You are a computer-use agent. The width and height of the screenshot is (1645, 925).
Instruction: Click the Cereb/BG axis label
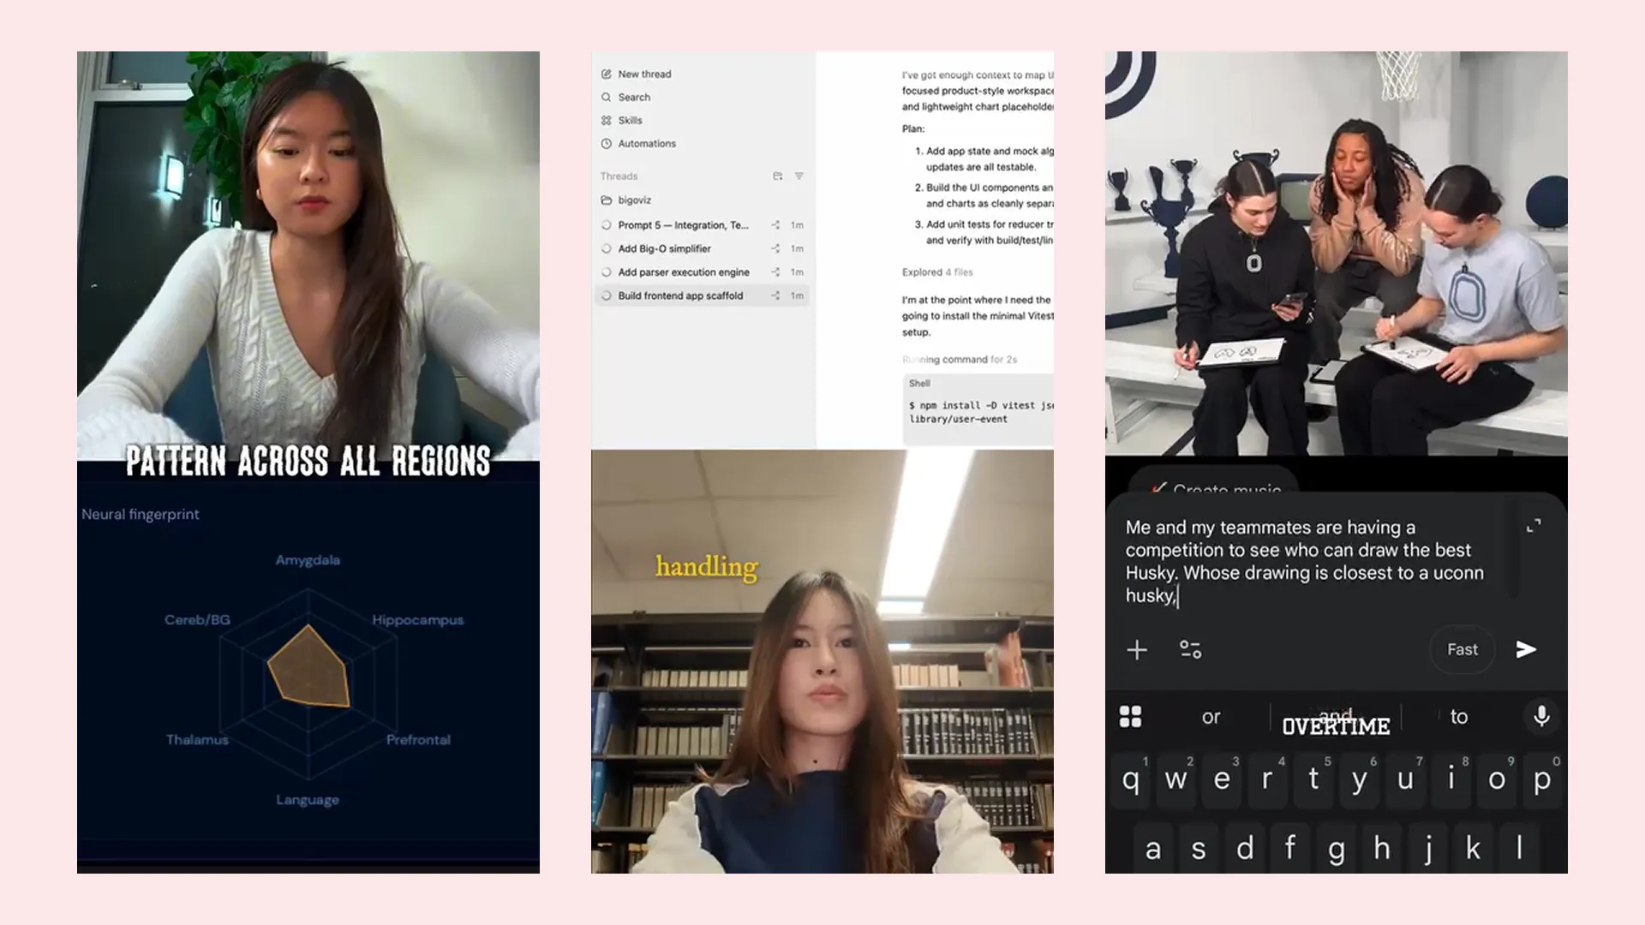[197, 620]
